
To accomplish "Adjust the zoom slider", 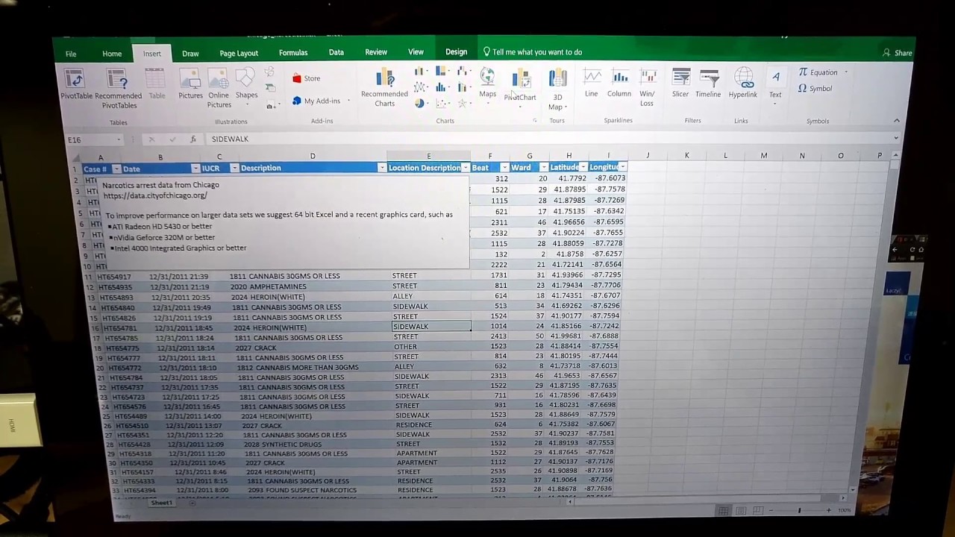I will tap(799, 510).
